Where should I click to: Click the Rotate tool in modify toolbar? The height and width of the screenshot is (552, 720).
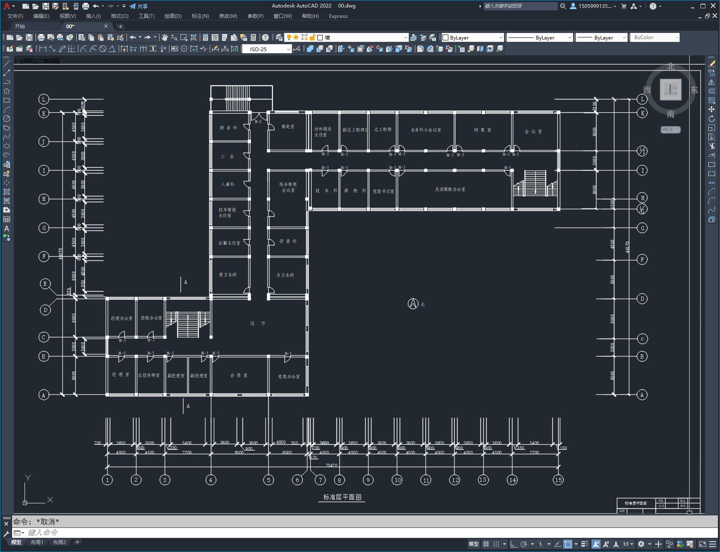[x=712, y=119]
